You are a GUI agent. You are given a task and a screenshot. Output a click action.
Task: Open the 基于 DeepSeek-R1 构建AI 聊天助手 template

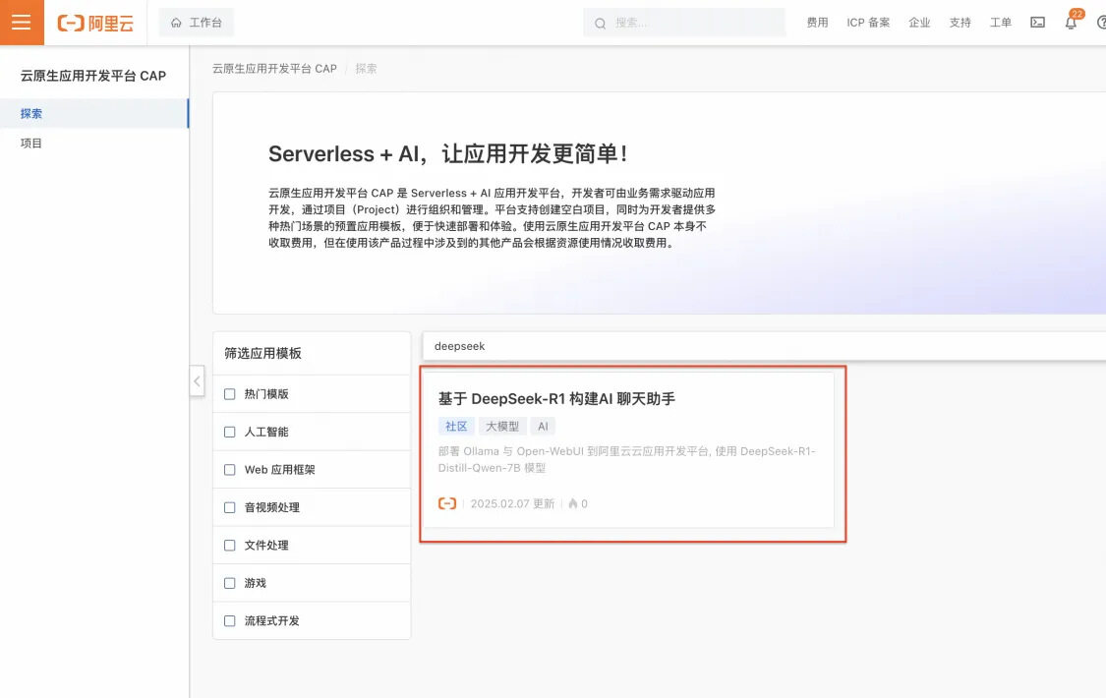point(557,398)
